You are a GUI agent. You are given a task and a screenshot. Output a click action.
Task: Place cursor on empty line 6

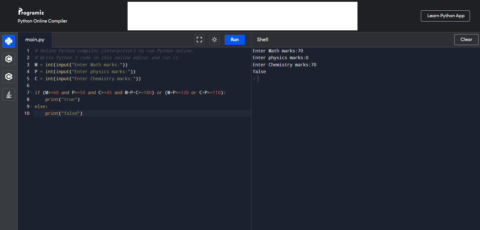(x=101, y=86)
